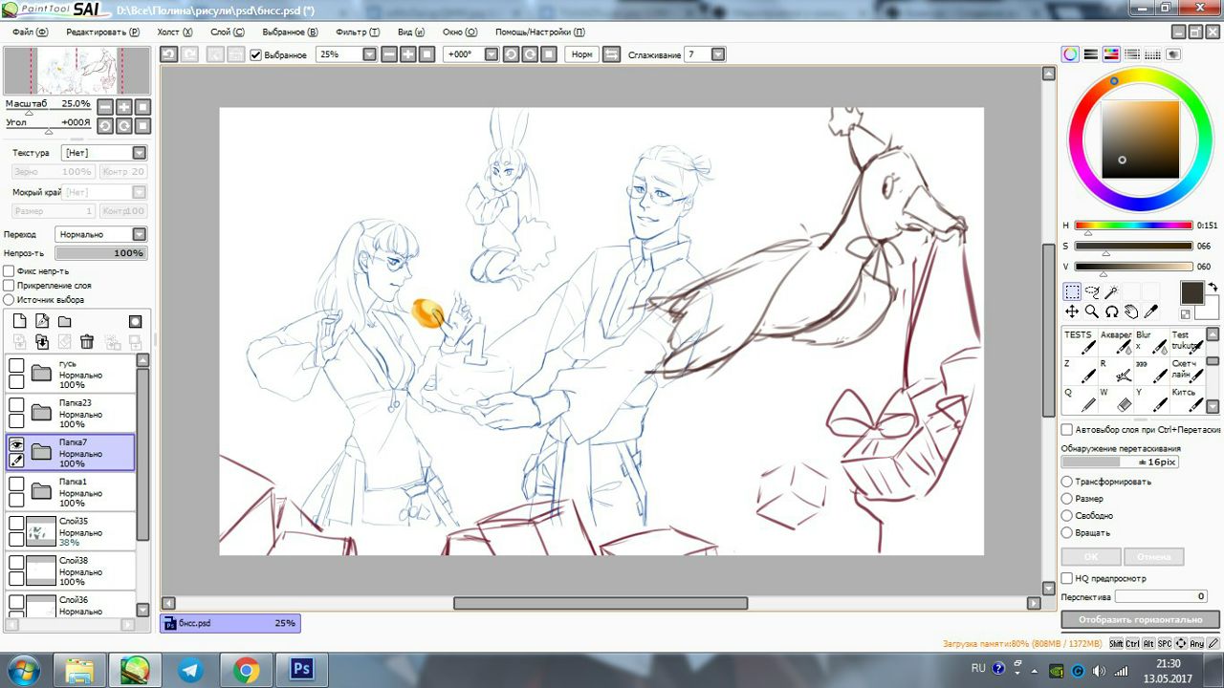Select the Трансформировать radio option
This screenshot has height=688, width=1224.
point(1067,482)
